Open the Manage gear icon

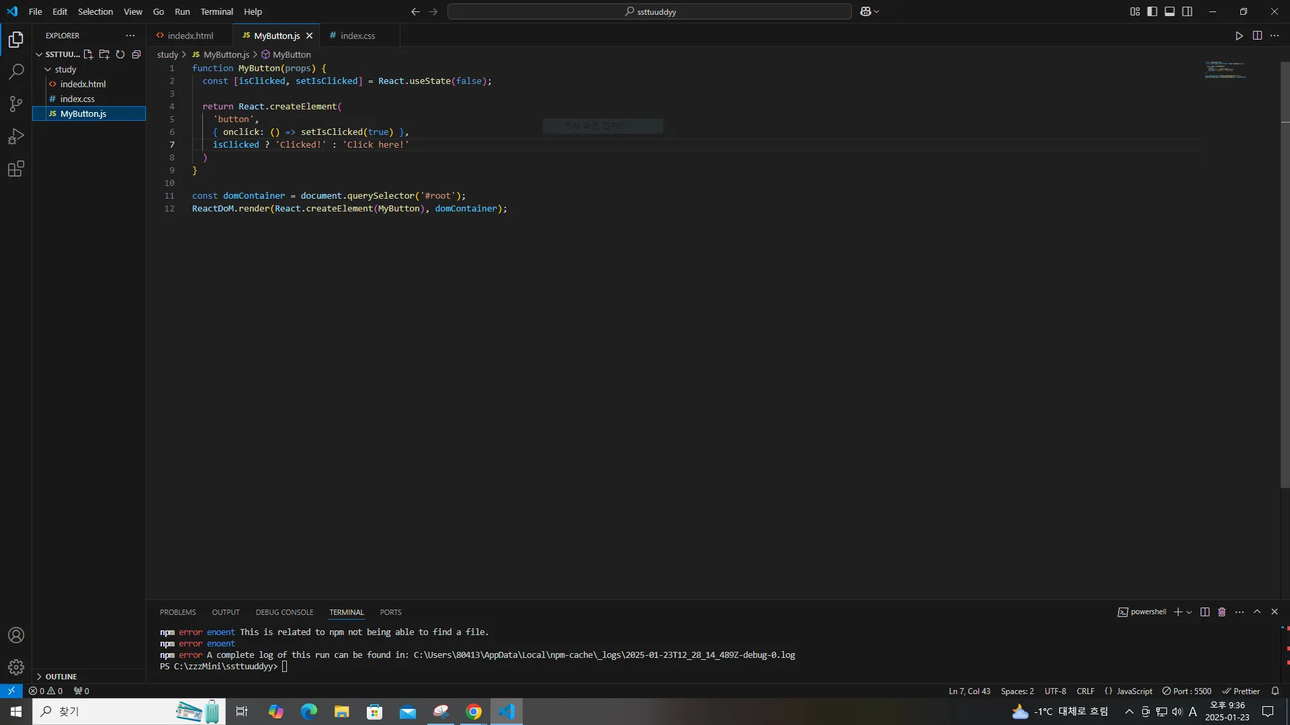(x=16, y=667)
